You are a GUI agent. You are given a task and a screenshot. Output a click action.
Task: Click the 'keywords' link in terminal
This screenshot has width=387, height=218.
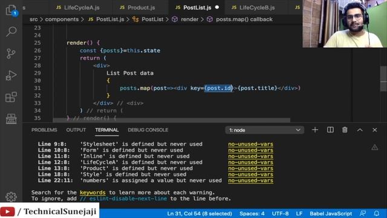click(93, 193)
